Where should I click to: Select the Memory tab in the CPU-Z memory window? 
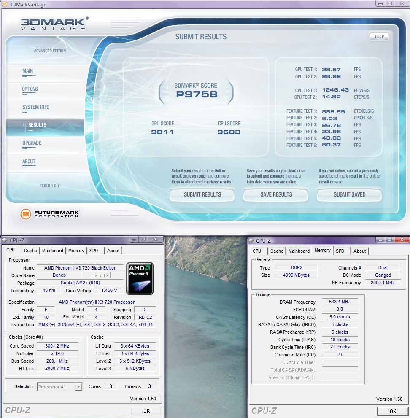click(x=322, y=250)
